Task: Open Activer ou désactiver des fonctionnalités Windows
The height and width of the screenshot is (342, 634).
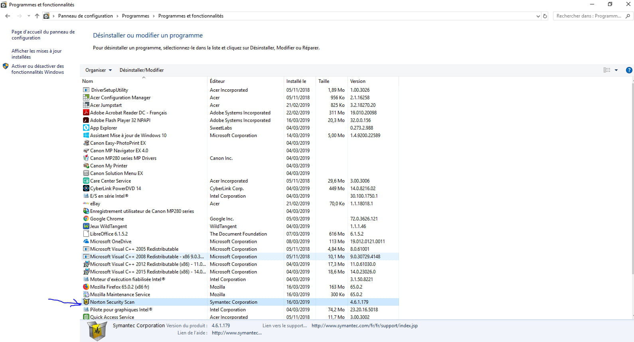Action: (38, 69)
